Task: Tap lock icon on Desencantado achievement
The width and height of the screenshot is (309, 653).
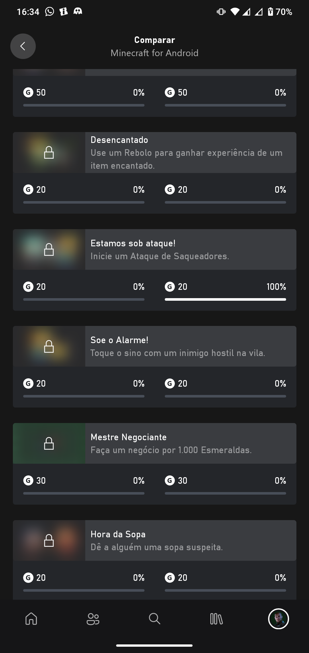Action: pos(49,152)
